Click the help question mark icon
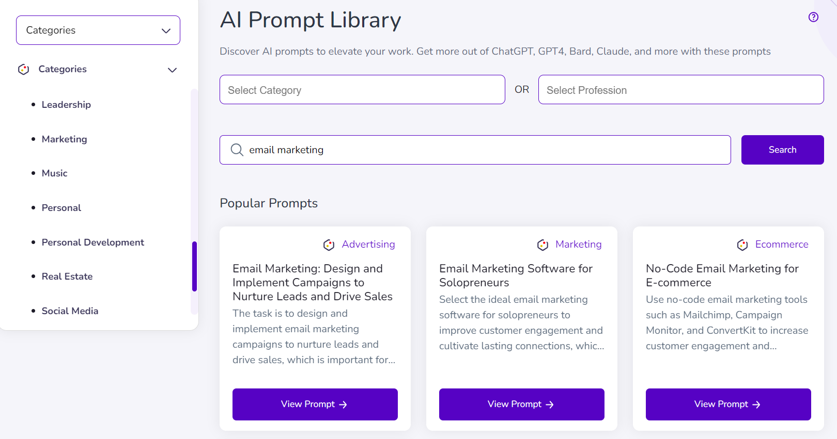837x439 pixels. [x=813, y=17]
